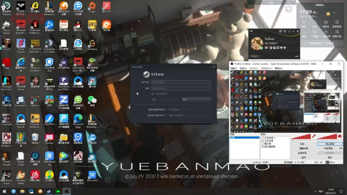
Task: Mute the microphone icon in OBS
Action: (314, 136)
